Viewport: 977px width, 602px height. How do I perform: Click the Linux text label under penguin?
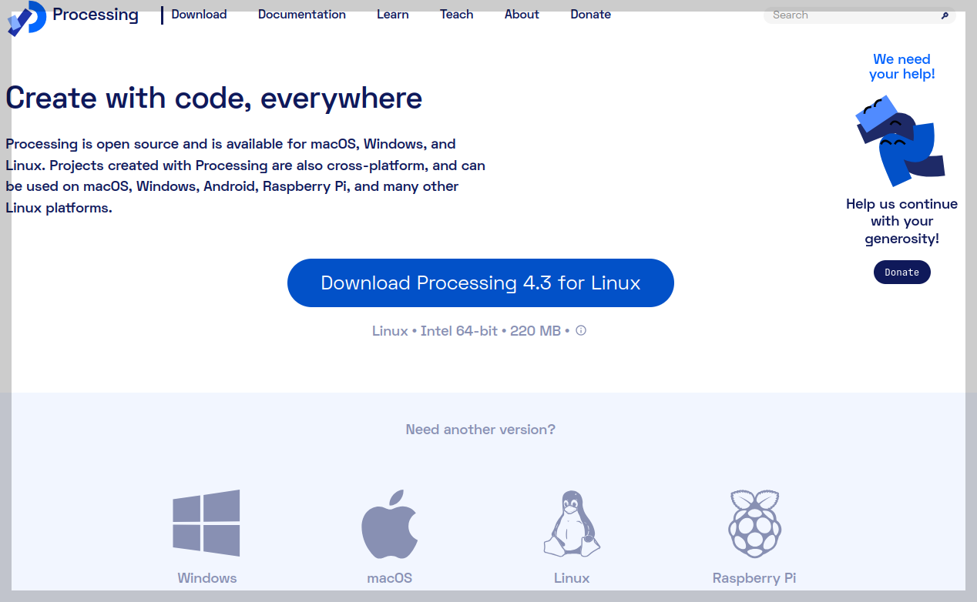572,578
